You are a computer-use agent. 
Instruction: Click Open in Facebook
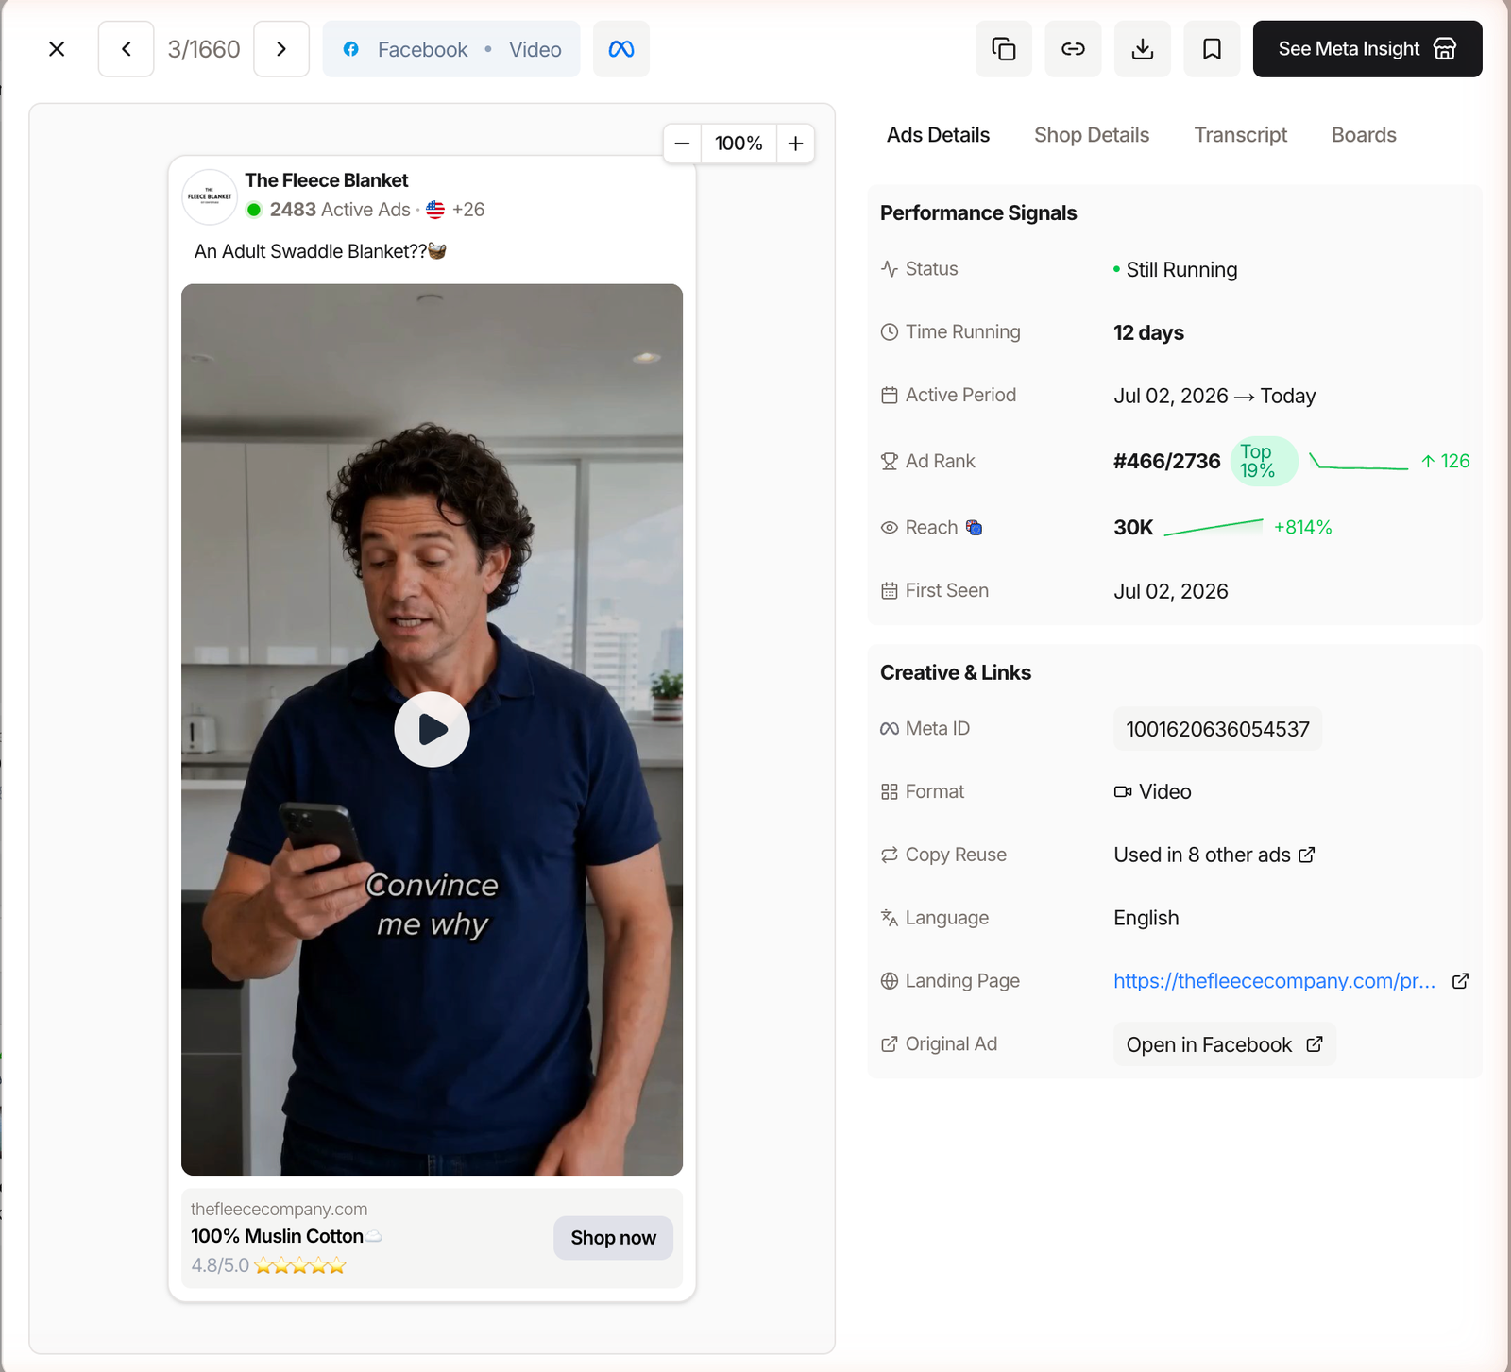point(1225,1044)
